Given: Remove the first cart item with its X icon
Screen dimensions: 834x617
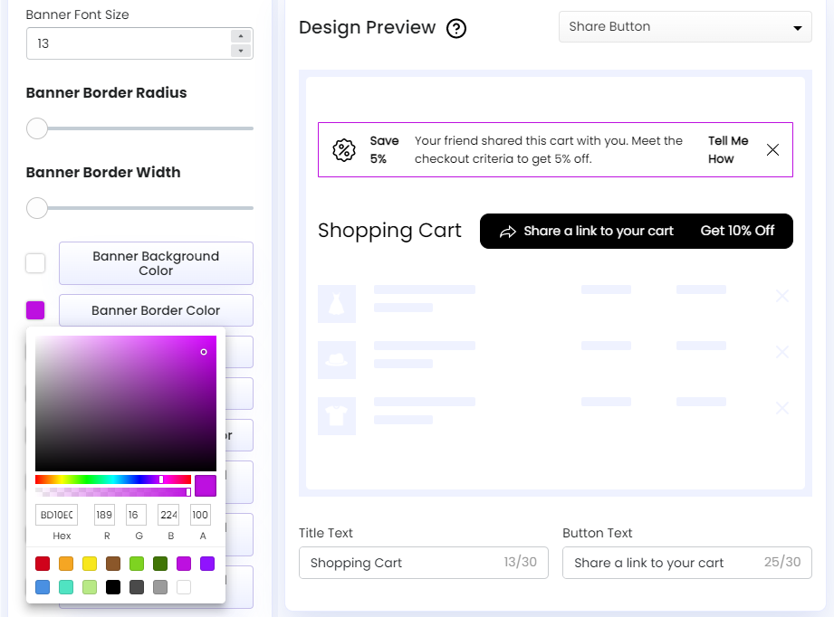Looking at the screenshot, I should click(x=781, y=294).
